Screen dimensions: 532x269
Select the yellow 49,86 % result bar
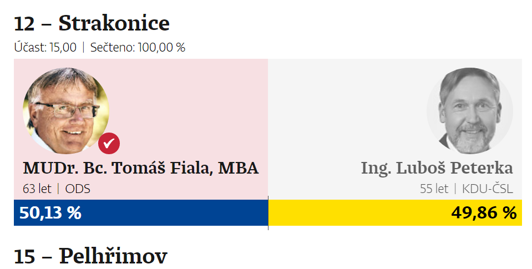(x=395, y=213)
